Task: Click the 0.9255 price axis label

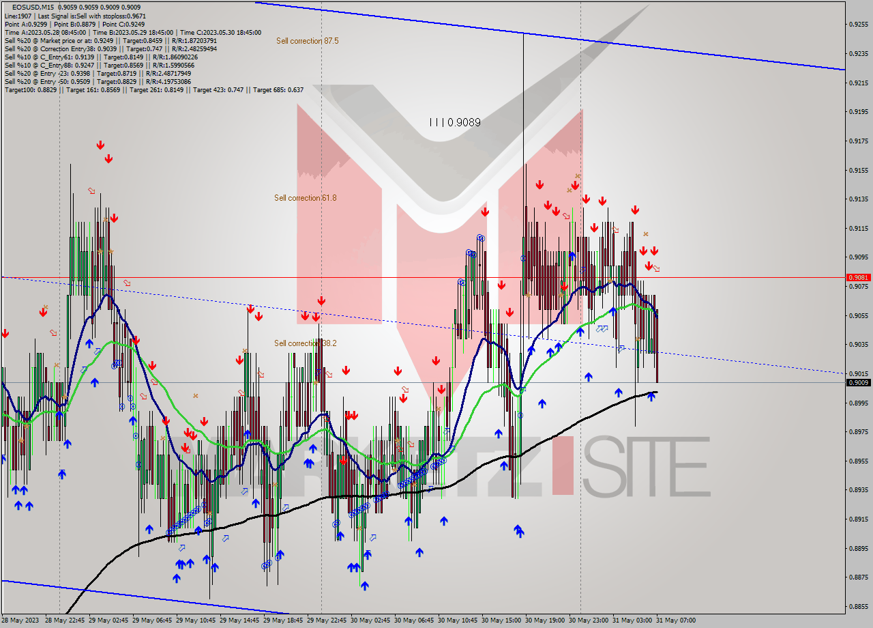Action: (x=857, y=24)
